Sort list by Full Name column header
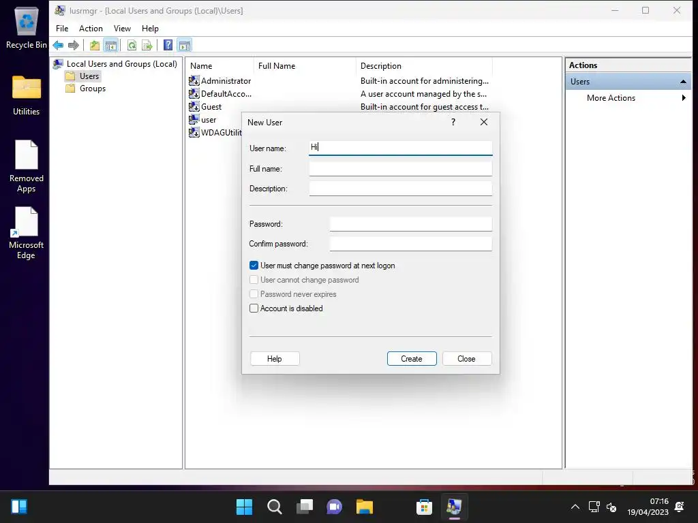698x523 pixels. point(305,66)
